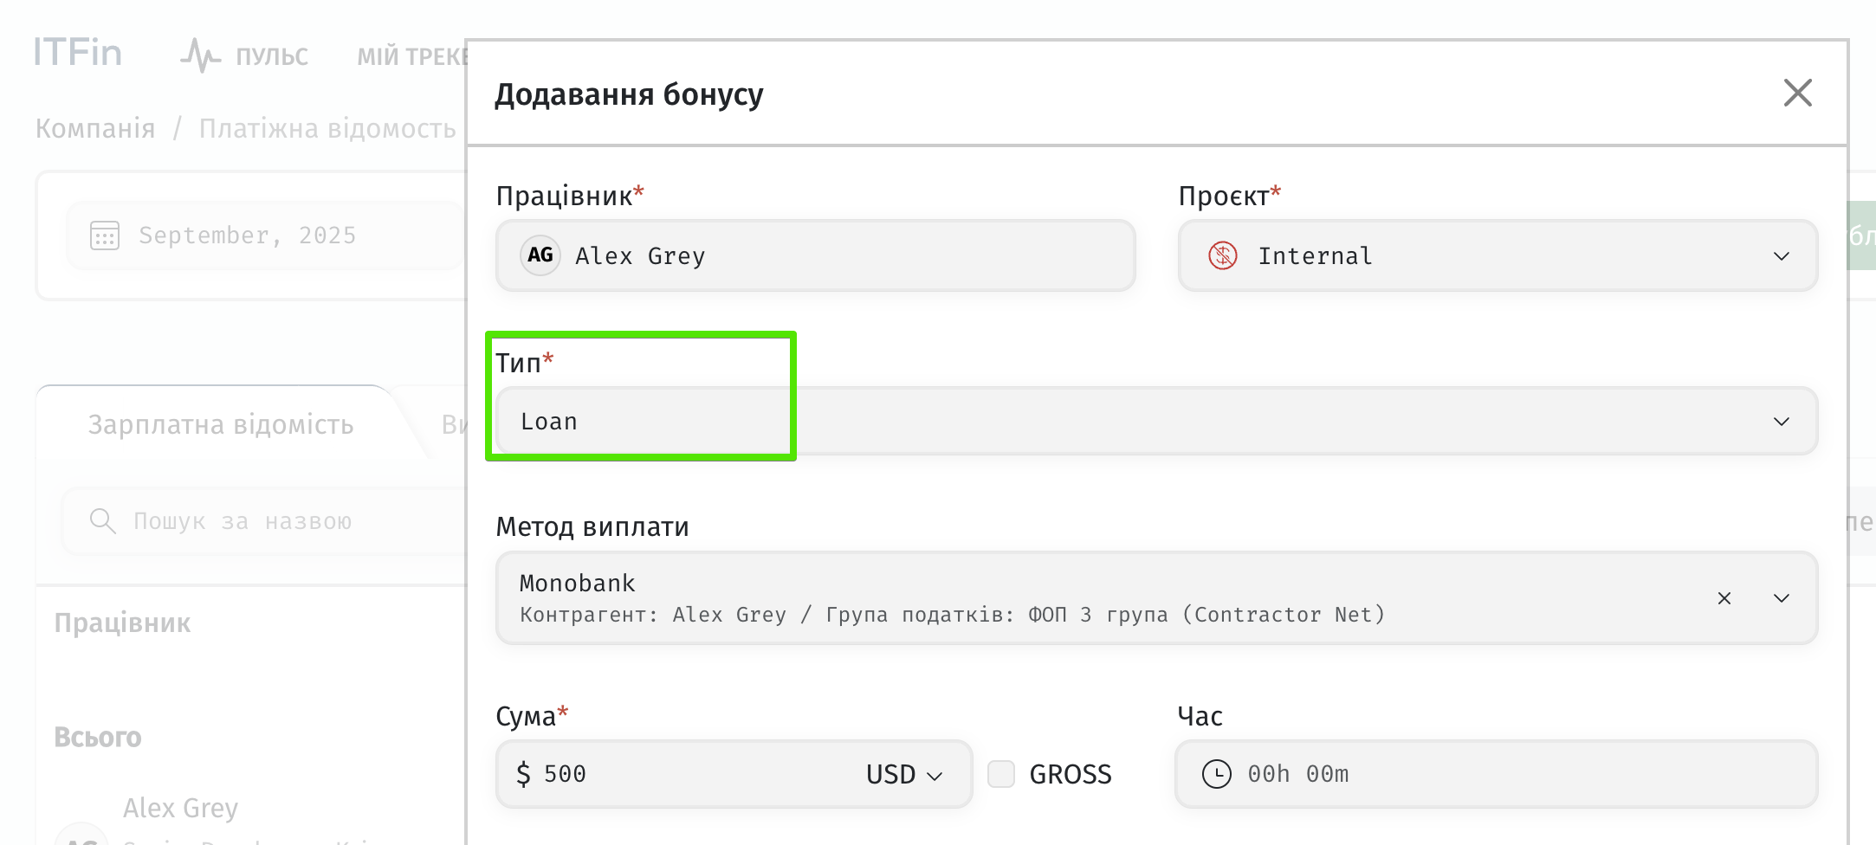This screenshot has width=1876, height=845.
Task: Click the ITFin logo
Action: [78, 53]
